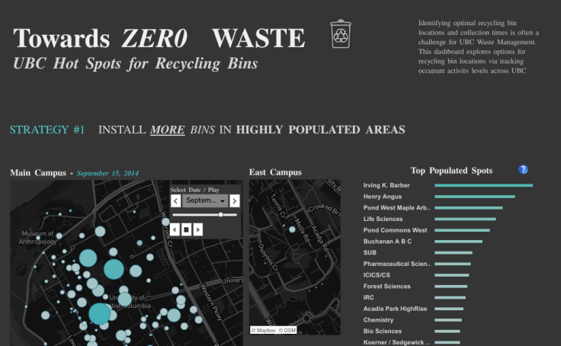Go to previous date with left arrow
The image size is (561, 346).
click(x=175, y=200)
